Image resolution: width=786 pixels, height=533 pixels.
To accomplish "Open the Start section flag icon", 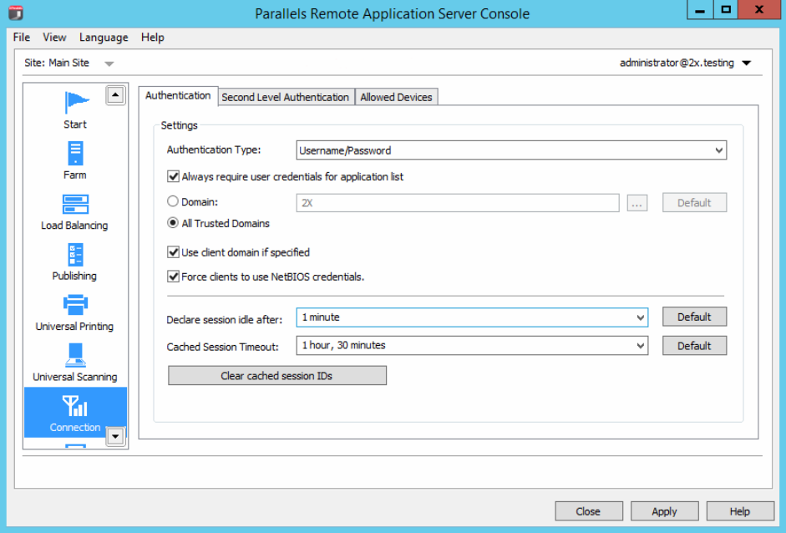I will click(76, 102).
